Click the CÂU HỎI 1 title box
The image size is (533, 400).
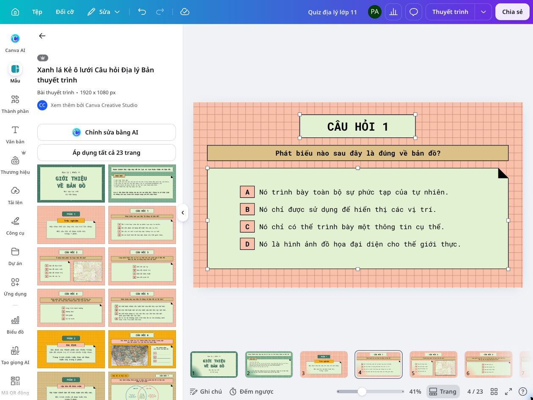click(x=357, y=126)
